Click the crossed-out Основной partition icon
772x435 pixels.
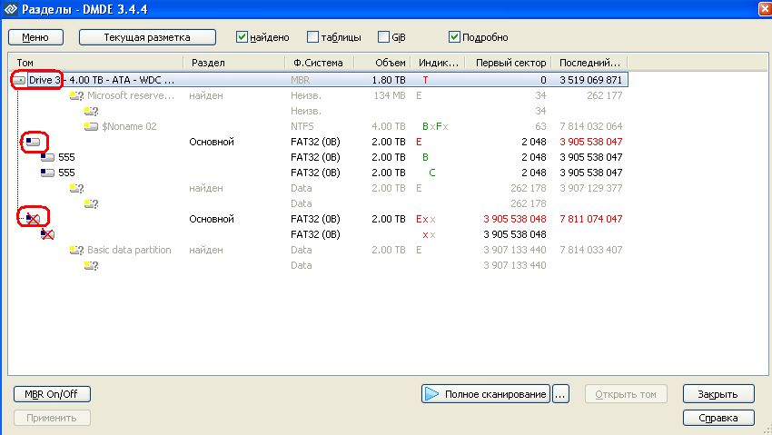[x=33, y=219]
